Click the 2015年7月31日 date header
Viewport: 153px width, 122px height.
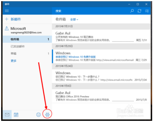(x=101, y=26)
